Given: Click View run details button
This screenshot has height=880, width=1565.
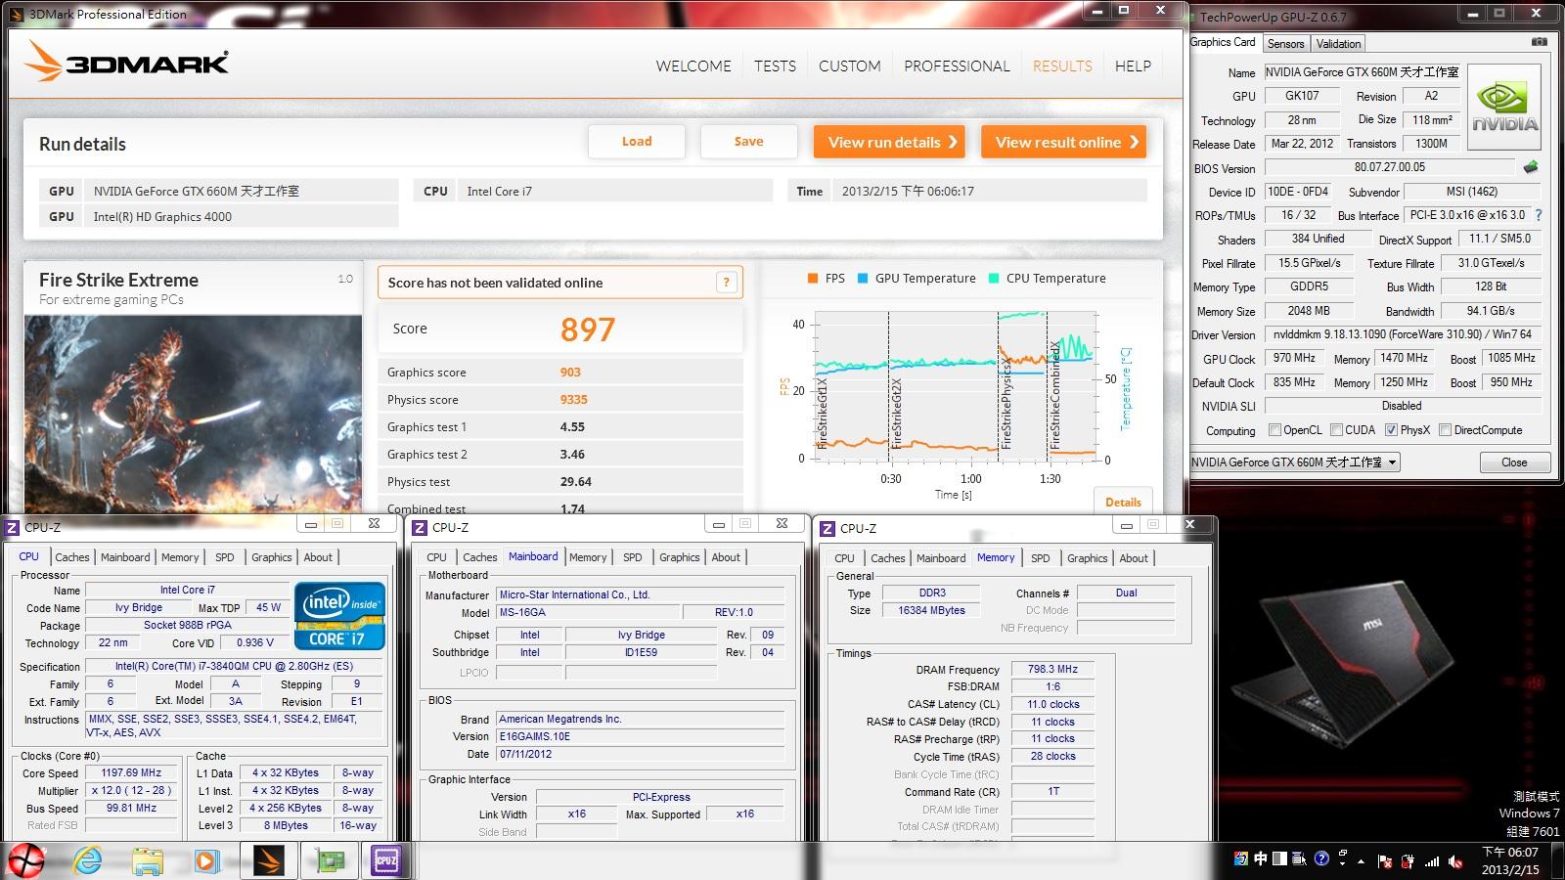Looking at the screenshot, I should (889, 142).
